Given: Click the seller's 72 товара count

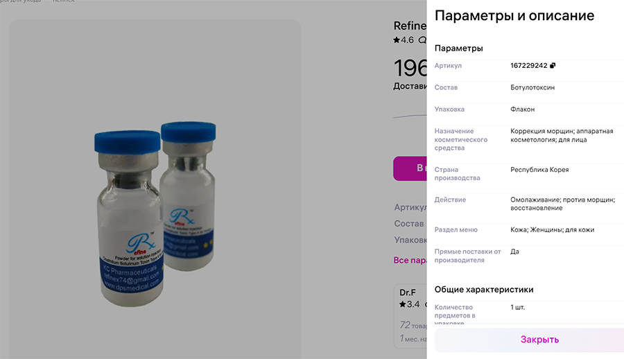Looking at the screenshot, I should coord(413,325).
